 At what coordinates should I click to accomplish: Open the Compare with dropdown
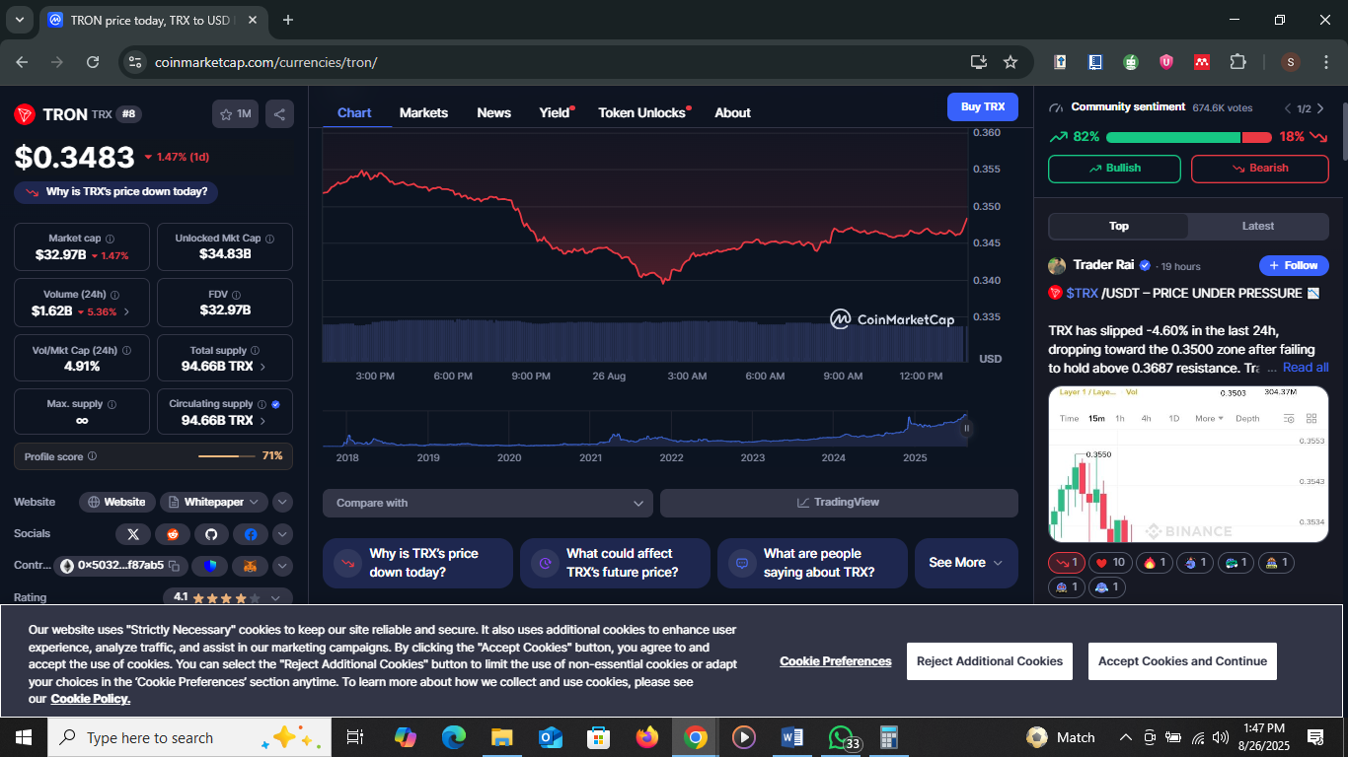[487, 503]
